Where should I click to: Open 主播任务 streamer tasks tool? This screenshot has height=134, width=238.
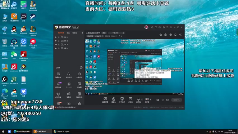pos(79,75)
